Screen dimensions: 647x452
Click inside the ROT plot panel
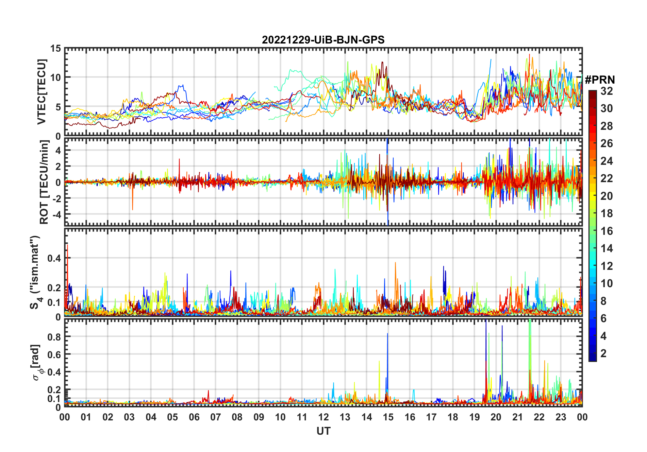tap(323, 181)
